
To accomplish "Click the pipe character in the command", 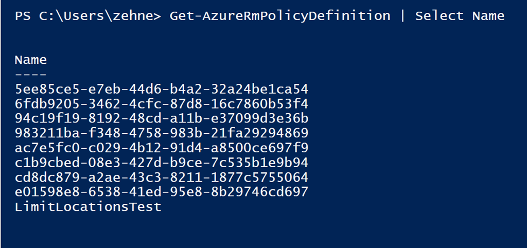I will point(403,16).
